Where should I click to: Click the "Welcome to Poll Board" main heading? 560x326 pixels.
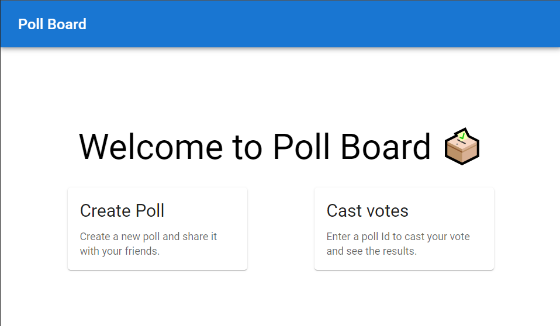pos(255,146)
